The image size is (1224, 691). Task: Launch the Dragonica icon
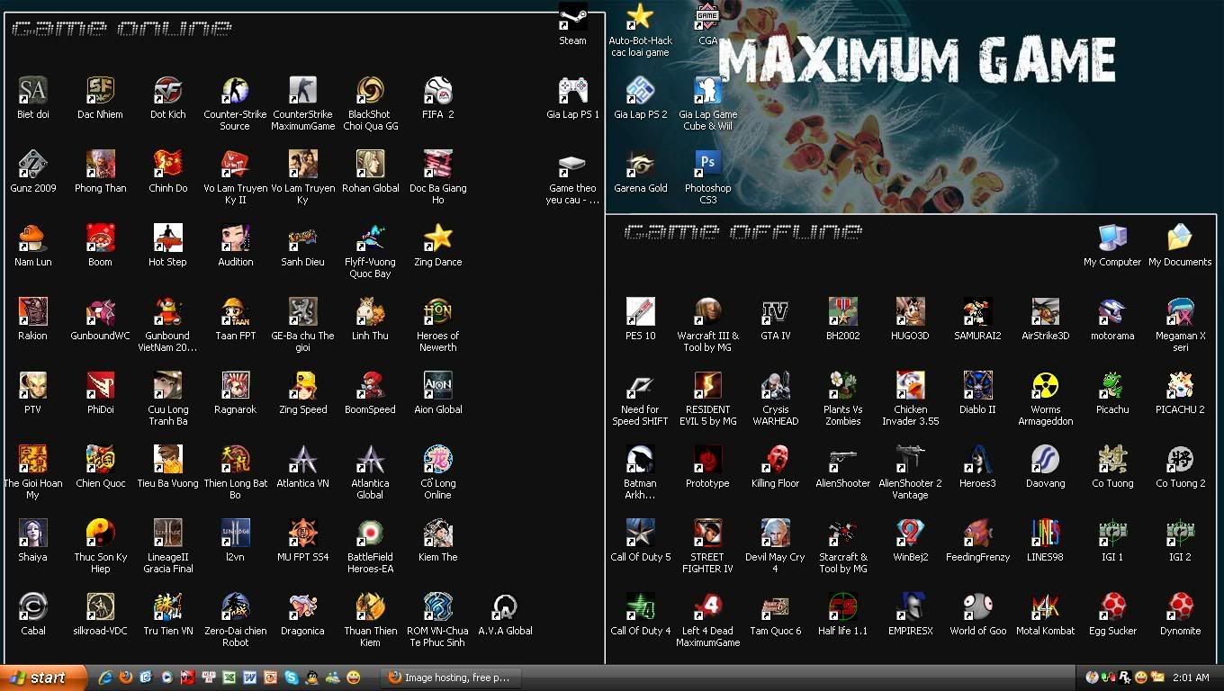point(302,607)
